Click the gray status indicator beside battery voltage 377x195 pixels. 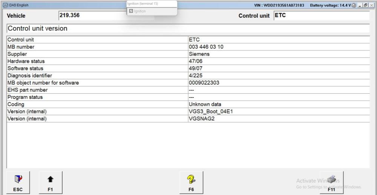pyautogui.click(x=353, y=5)
